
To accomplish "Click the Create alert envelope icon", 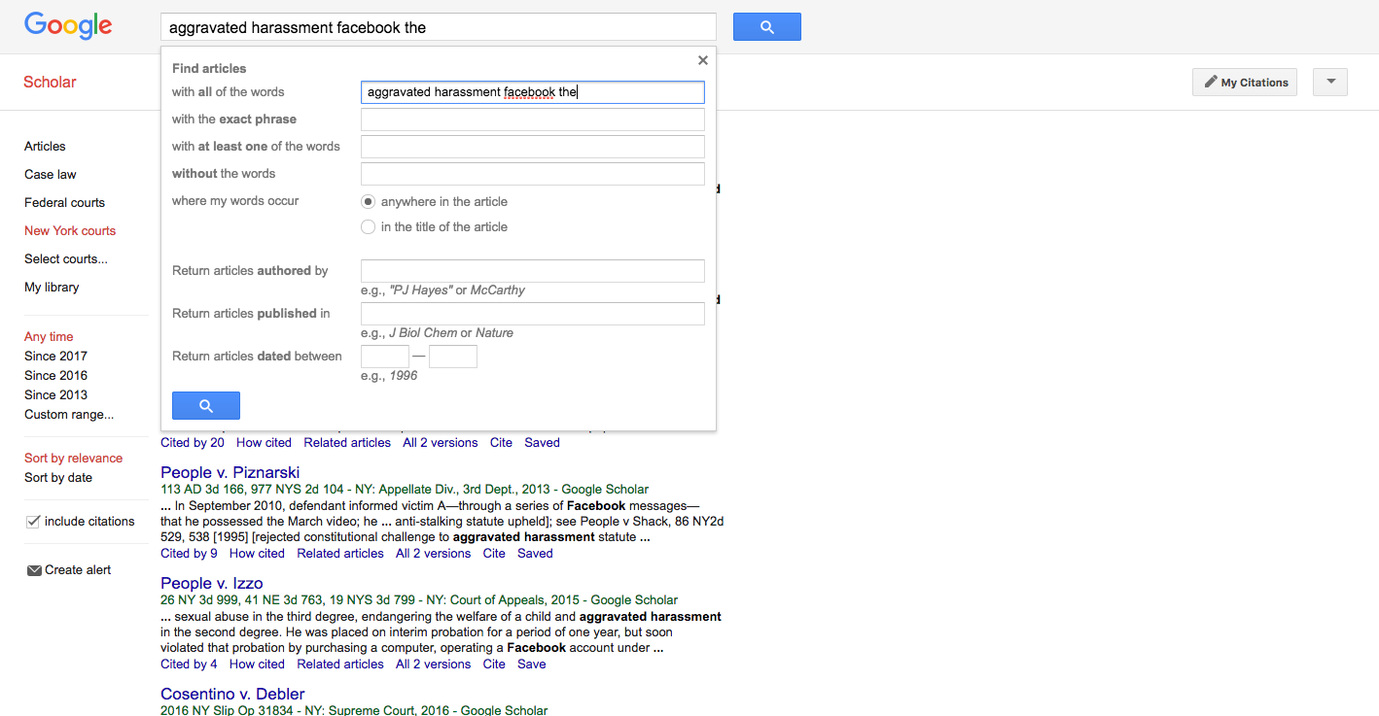I will click(x=33, y=569).
